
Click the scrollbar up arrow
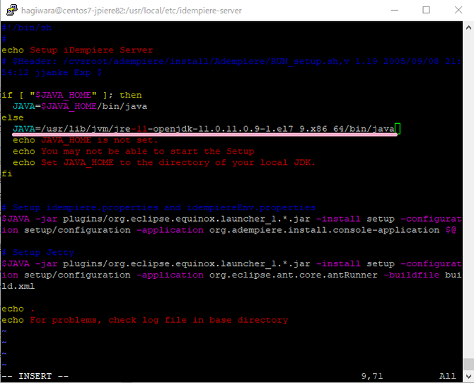tap(468, 28)
